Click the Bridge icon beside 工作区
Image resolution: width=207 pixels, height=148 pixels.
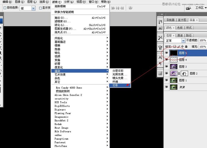[189, 8]
